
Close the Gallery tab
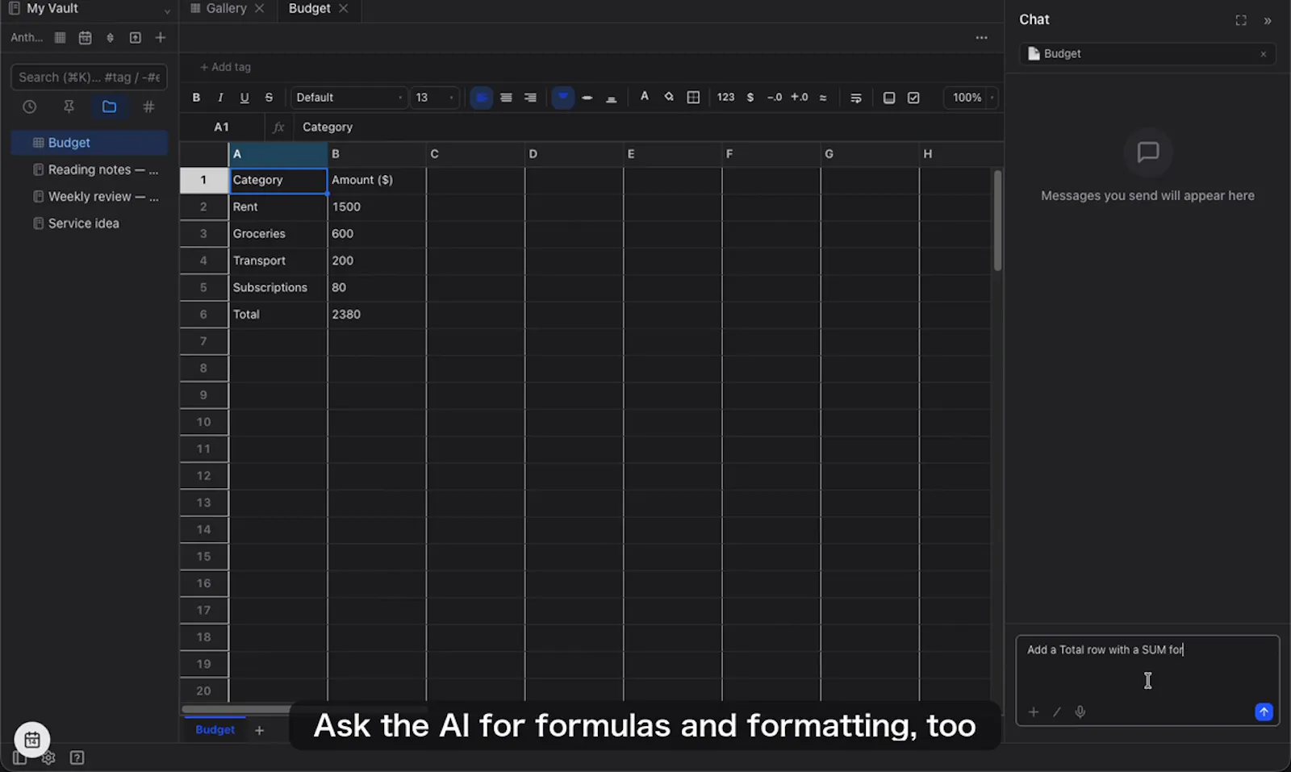pos(259,8)
